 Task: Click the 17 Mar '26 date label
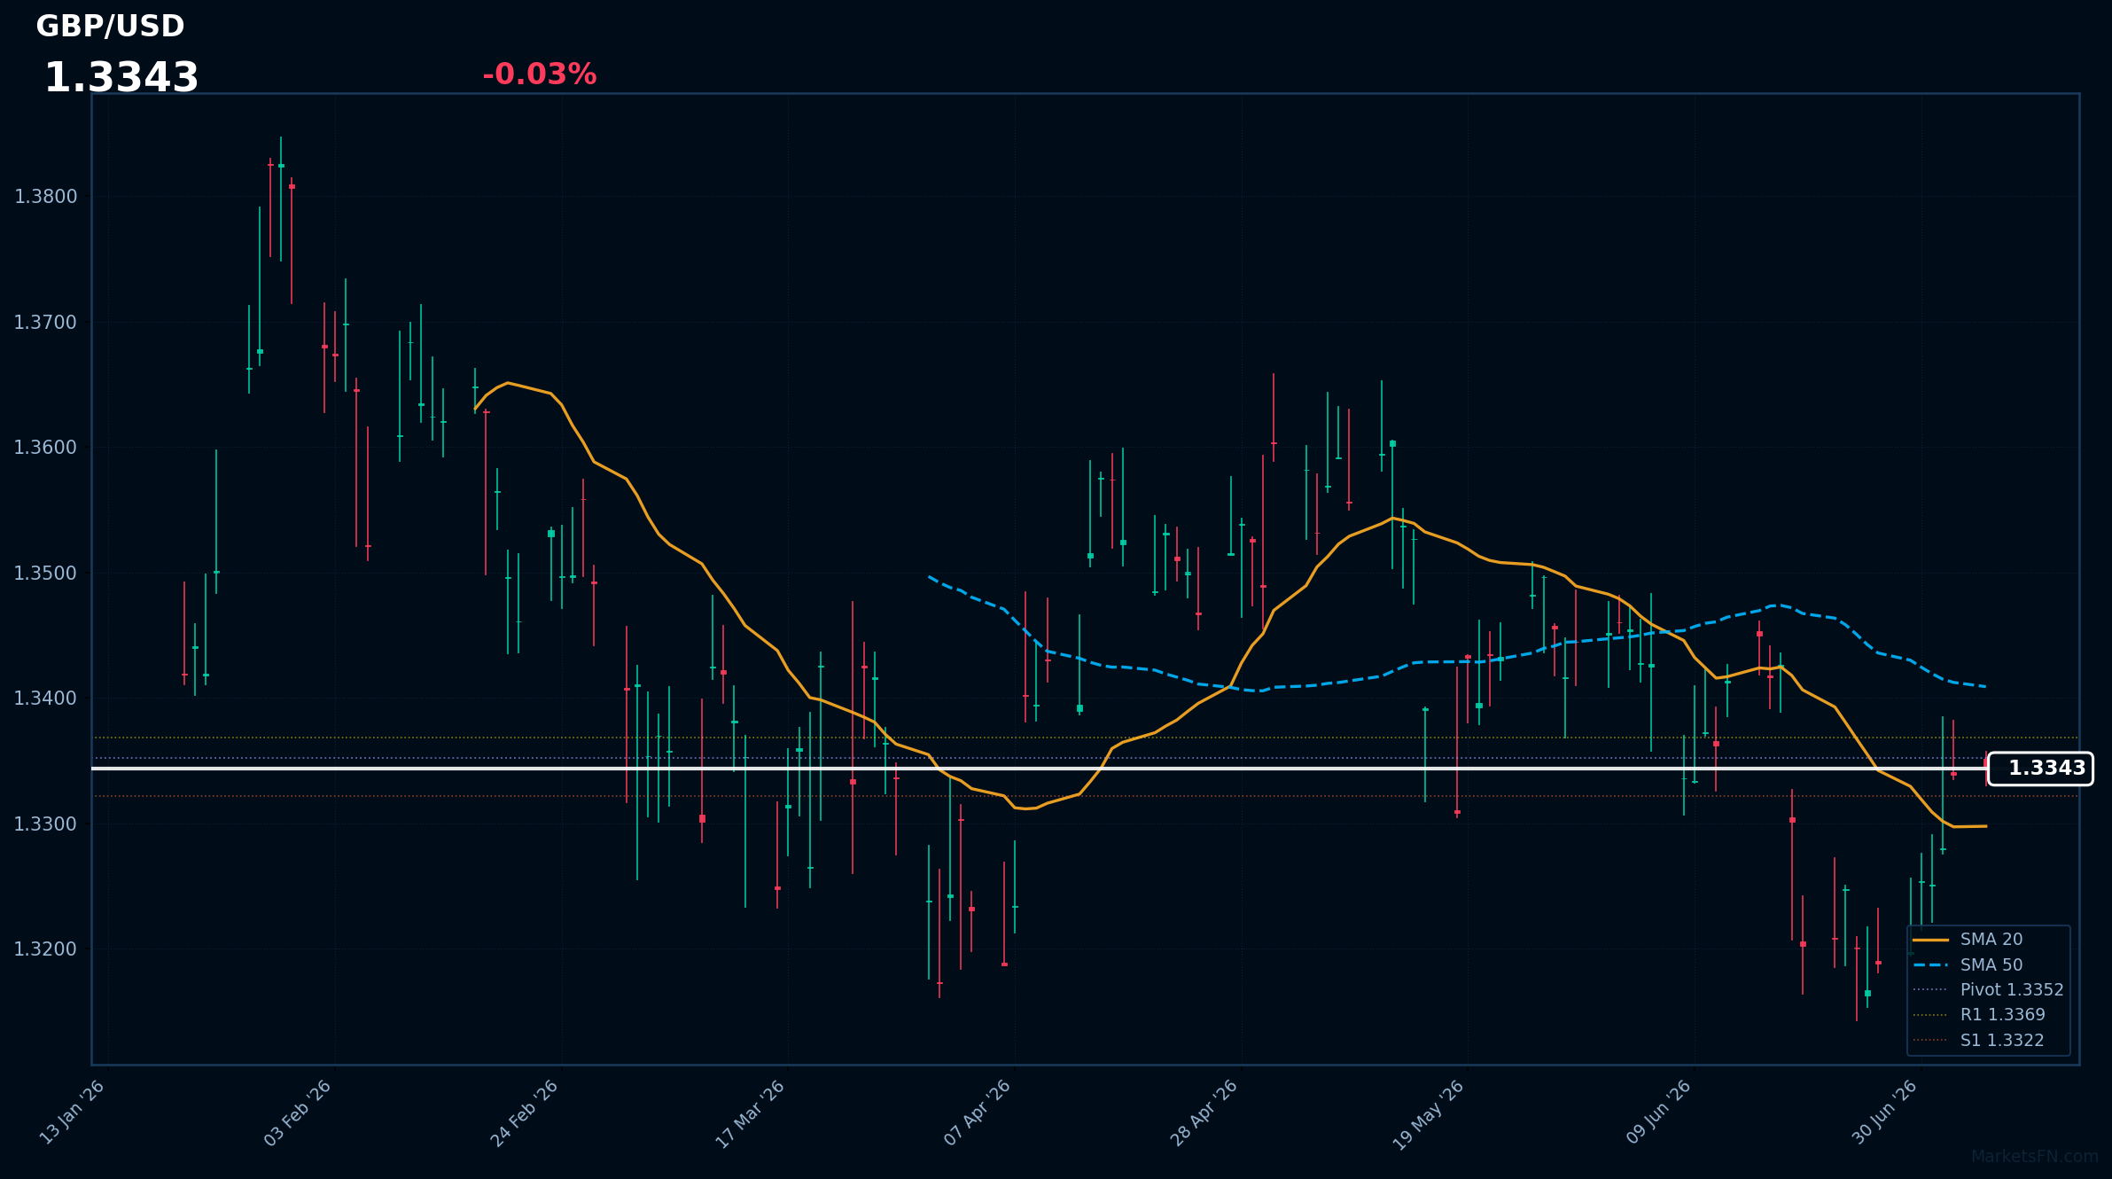(751, 1114)
